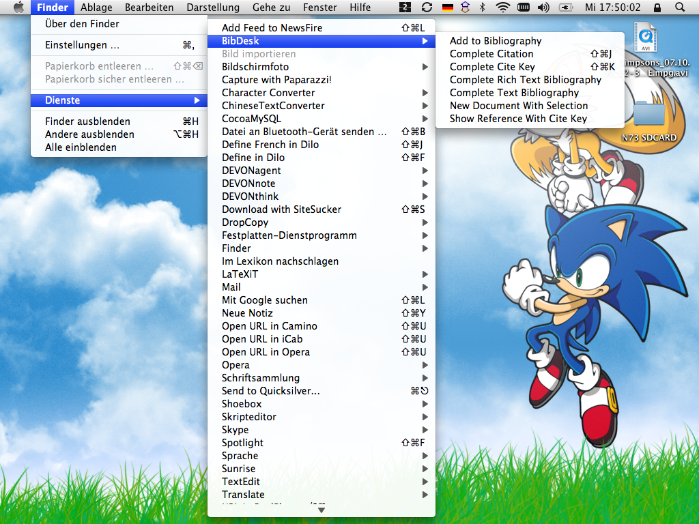Open the Bluetooth status menu
The width and height of the screenshot is (699, 524).
tap(483, 7)
